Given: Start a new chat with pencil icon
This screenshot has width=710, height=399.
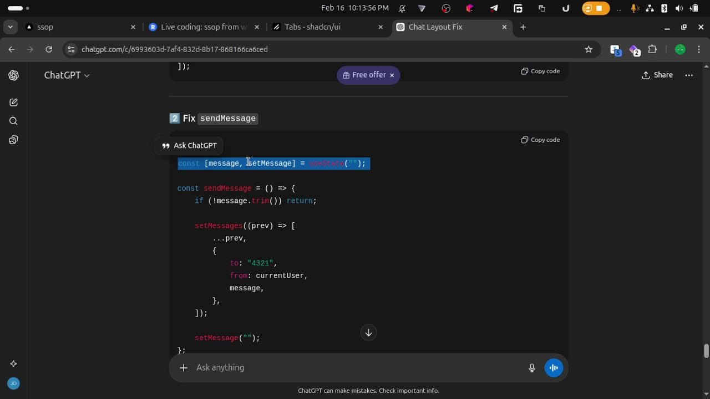Looking at the screenshot, I should tap(14, 103).
